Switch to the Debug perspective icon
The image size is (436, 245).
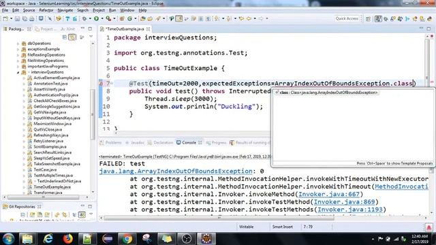[x=386, y=19]
